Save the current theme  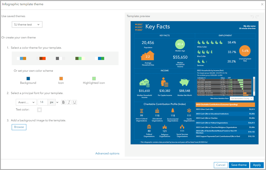point(238,165)
